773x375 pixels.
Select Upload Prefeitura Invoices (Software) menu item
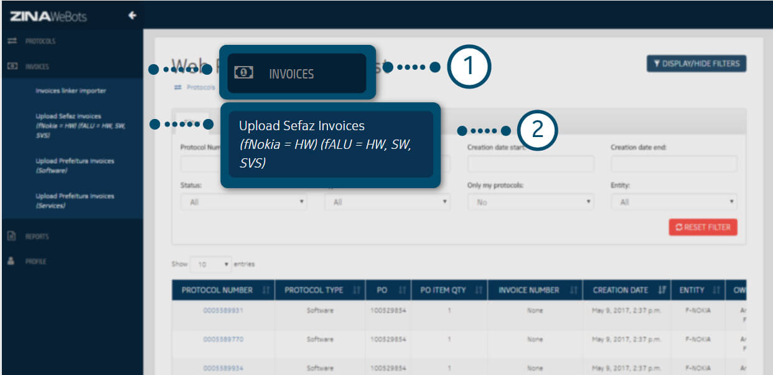click(75, 165)
